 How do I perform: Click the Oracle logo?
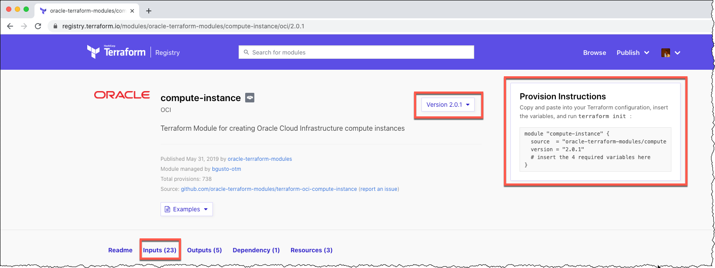[122, 95]
